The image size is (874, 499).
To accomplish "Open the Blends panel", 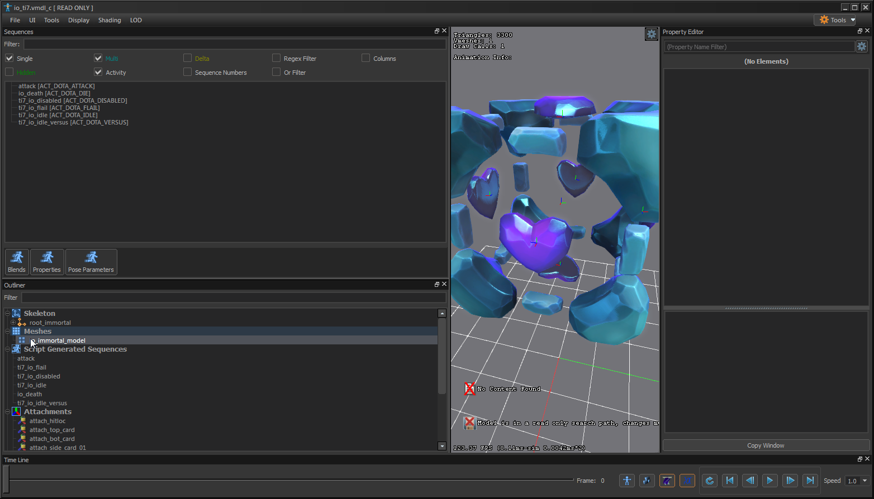I will point(17,262).
